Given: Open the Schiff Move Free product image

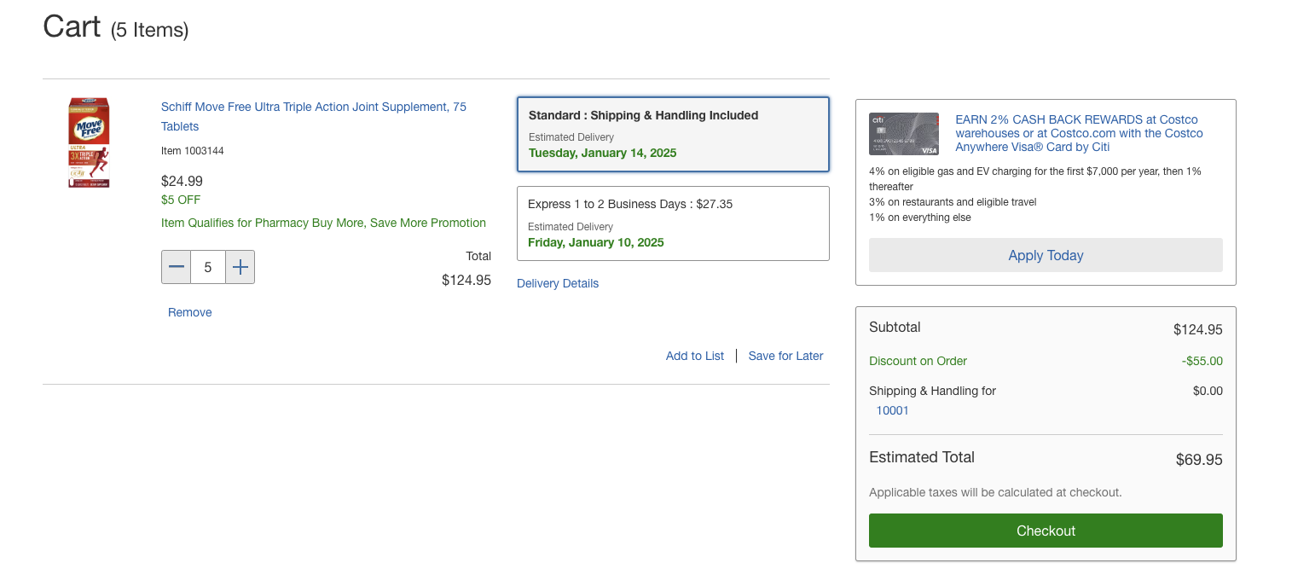Looking at the screenshot, I should tap(89, 142).
